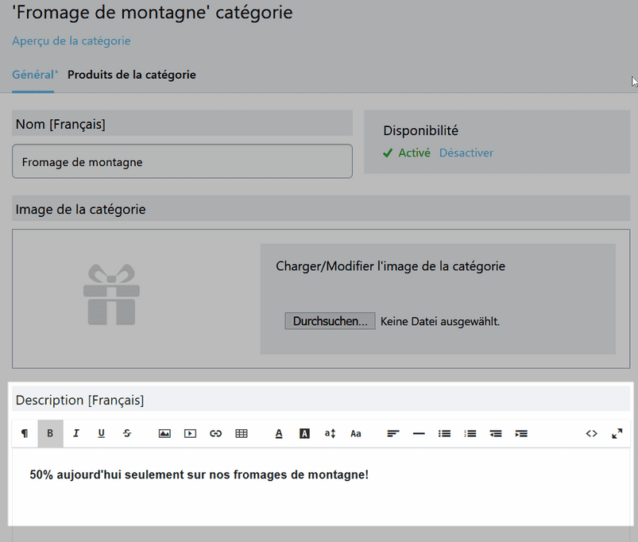Viewport: 638px width, 542px height.
Task: Decrease indent with the outdent icon
Action: pos(496,433)
